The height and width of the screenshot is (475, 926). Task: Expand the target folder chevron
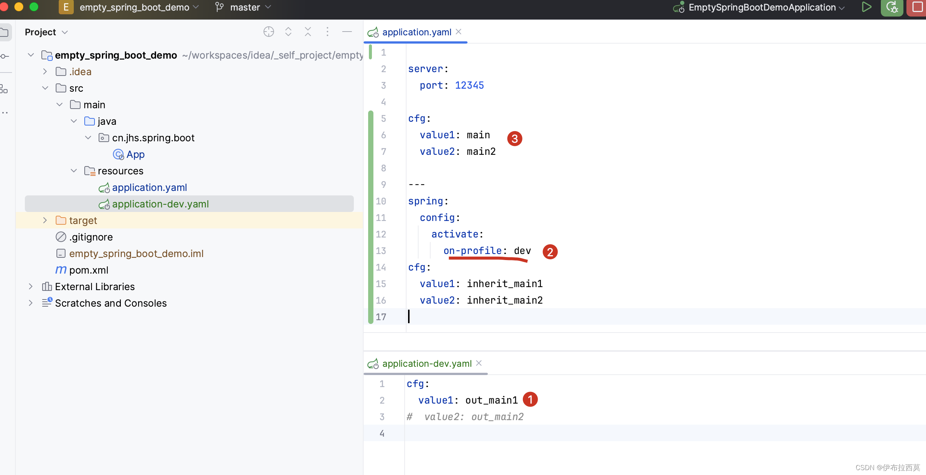(x=45, y=221)
